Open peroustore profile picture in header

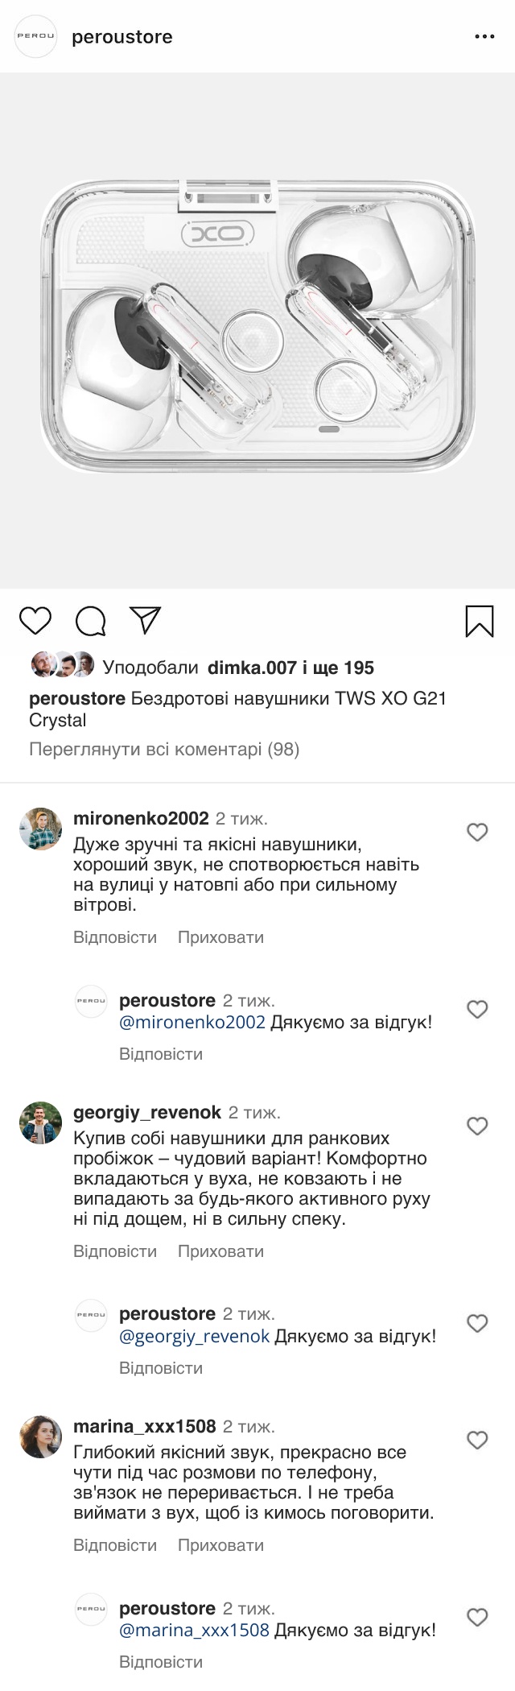pos(36,37)
